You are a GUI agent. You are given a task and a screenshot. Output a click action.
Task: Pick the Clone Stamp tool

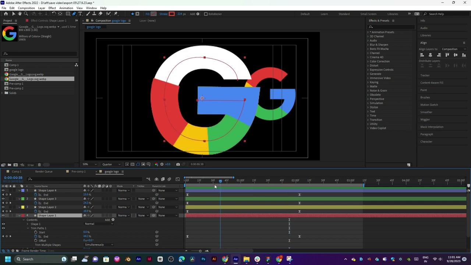click(x=94, y=14)
